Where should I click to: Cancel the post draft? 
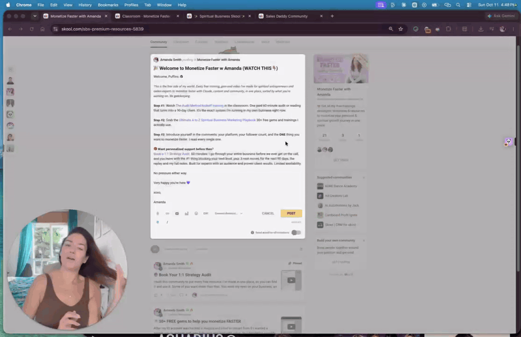(x=268, y=213)
